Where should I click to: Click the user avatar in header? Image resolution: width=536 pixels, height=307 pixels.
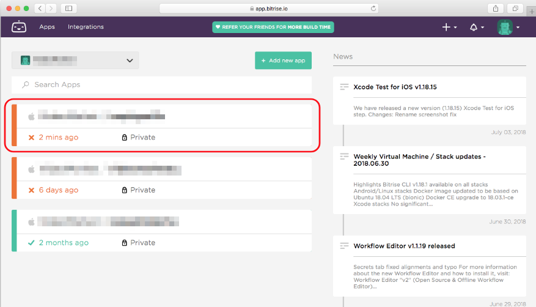(505, 27)
